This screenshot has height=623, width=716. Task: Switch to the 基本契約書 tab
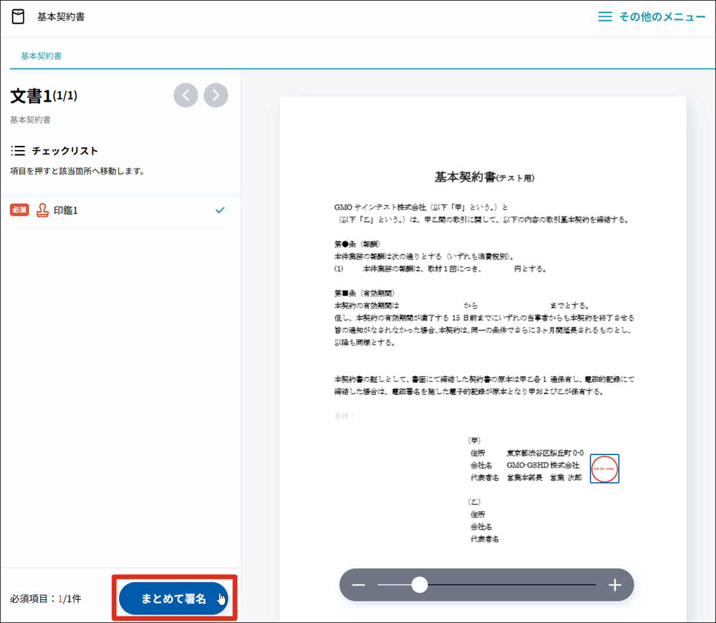(41, 56)
